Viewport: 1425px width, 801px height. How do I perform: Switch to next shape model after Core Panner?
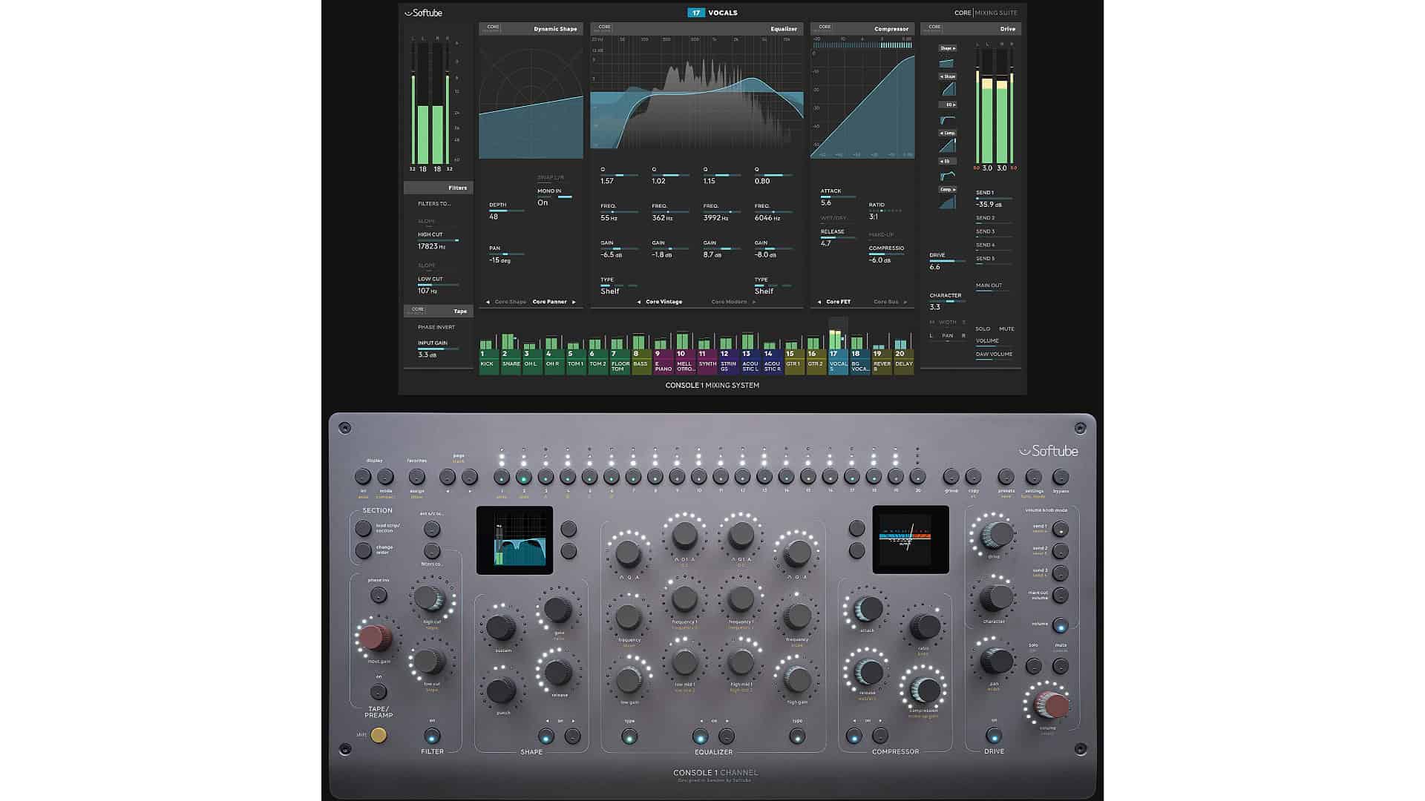click(574, 302)
